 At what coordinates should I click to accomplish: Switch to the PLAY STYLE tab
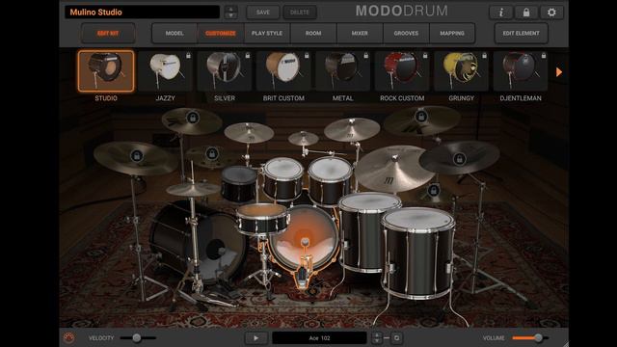click(x=267, y=33)
